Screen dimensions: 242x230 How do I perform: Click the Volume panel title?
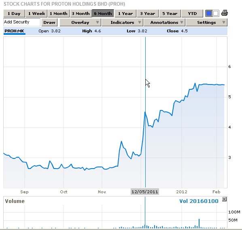15,201
